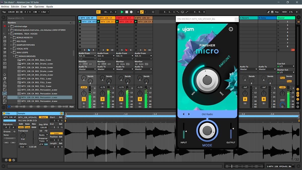The image size is (302, 170).
Task: Open the Edición menu
Action: click(15, 7)
